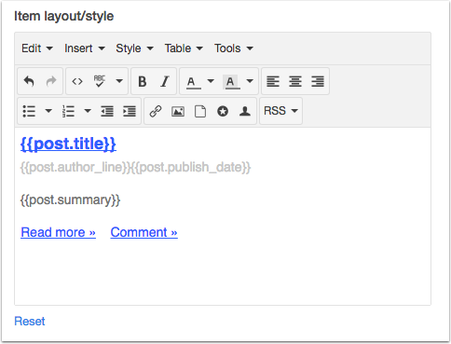Insert a link with the chain icon

pyautogui.click(x=156, y=111)
